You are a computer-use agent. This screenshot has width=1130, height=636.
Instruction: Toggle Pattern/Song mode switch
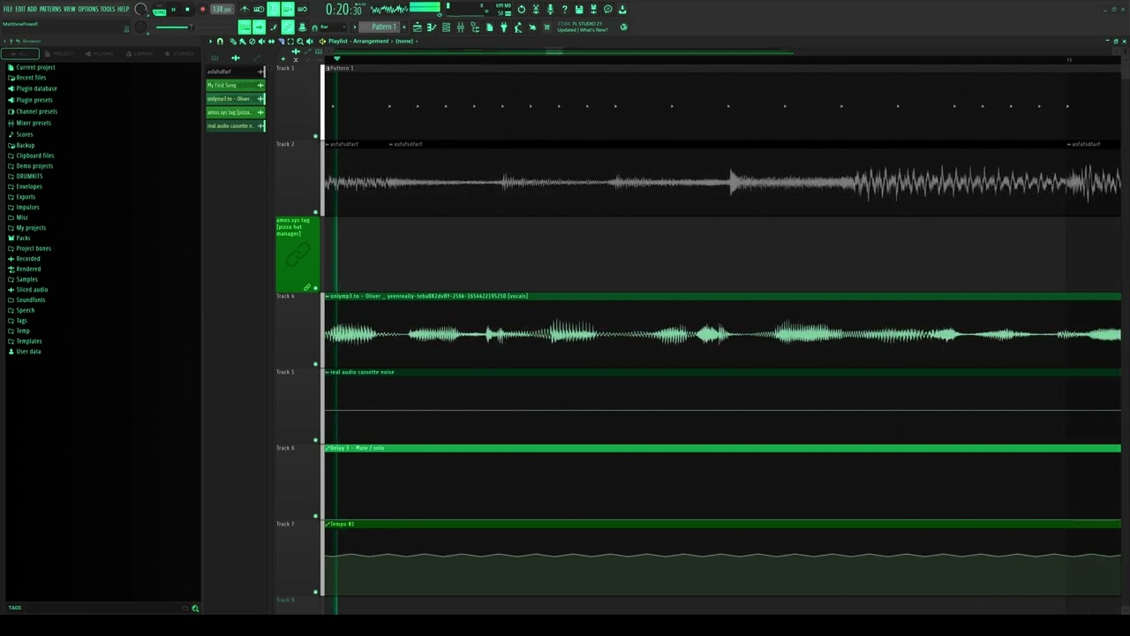pyautogui.click(x=159, y=10)
